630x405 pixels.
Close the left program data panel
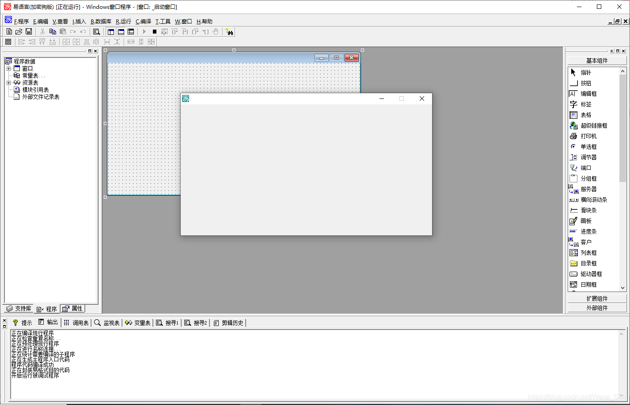(95, 51)
